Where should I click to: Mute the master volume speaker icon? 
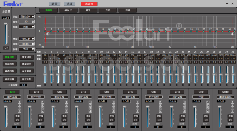point(6,48)
